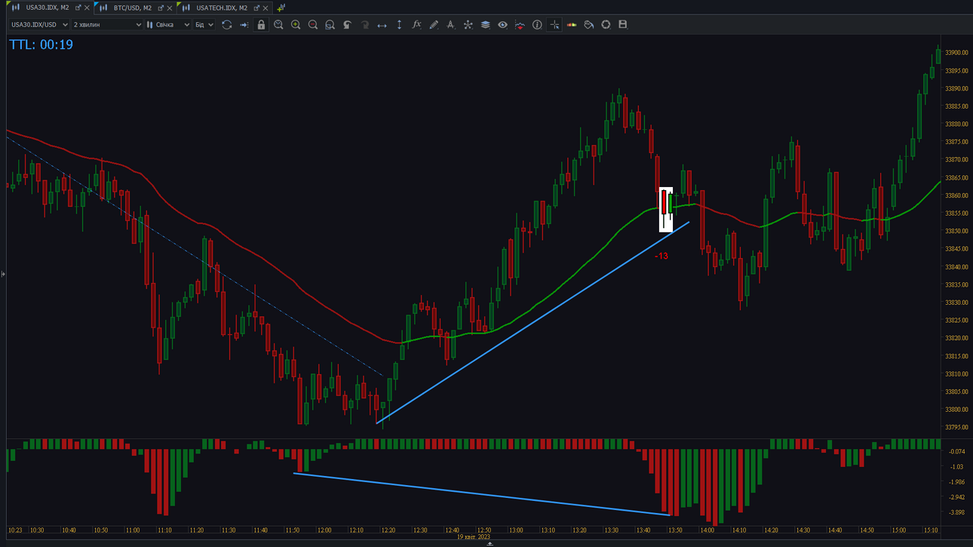Click the TTL: 00:19 timer label
This screenshot has width=973, height=547.
point(41,45)
